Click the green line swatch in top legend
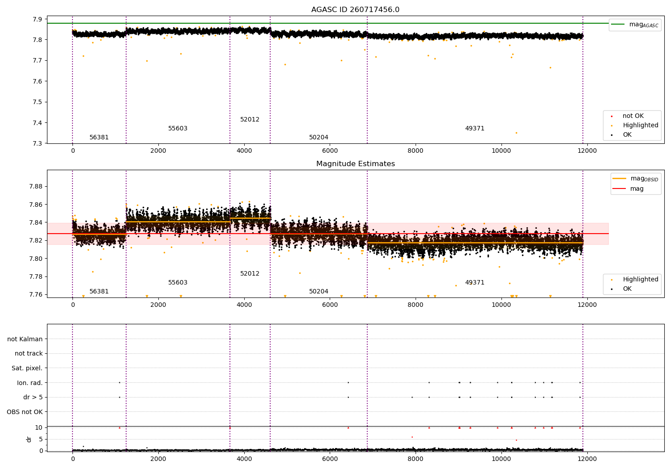 coord(618,25)
